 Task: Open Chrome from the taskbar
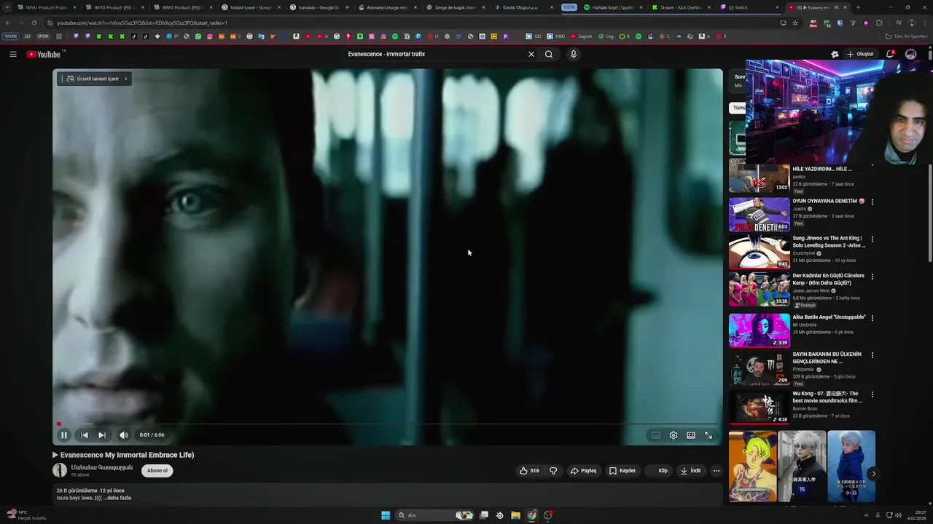[532, 515]
